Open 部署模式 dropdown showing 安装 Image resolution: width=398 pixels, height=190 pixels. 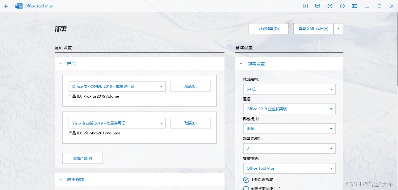(289, 129)
